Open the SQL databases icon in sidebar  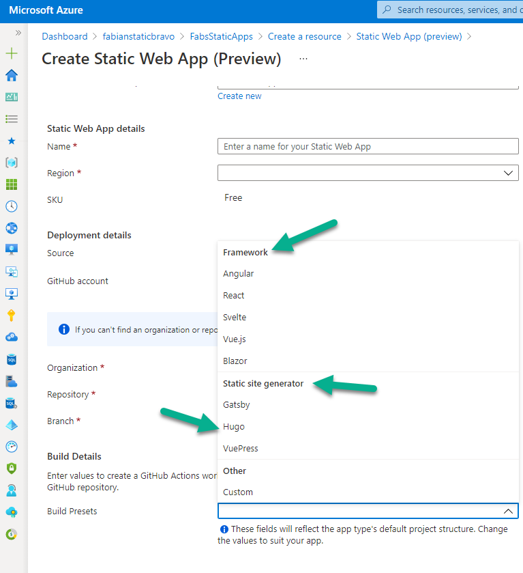(x=12, y=359)
